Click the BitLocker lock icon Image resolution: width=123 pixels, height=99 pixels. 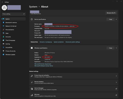32,95
